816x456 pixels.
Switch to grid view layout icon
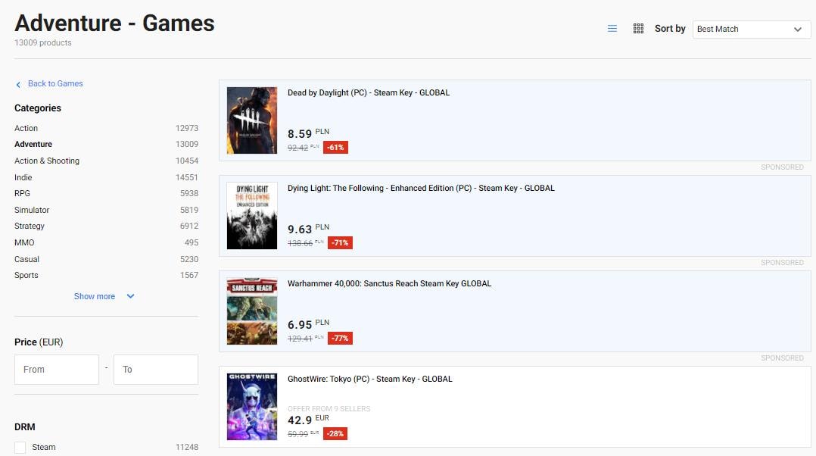[638, 29]
